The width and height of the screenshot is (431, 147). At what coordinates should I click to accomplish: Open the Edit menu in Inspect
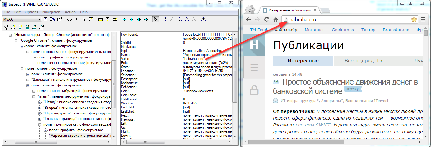[x=17, y=12]
